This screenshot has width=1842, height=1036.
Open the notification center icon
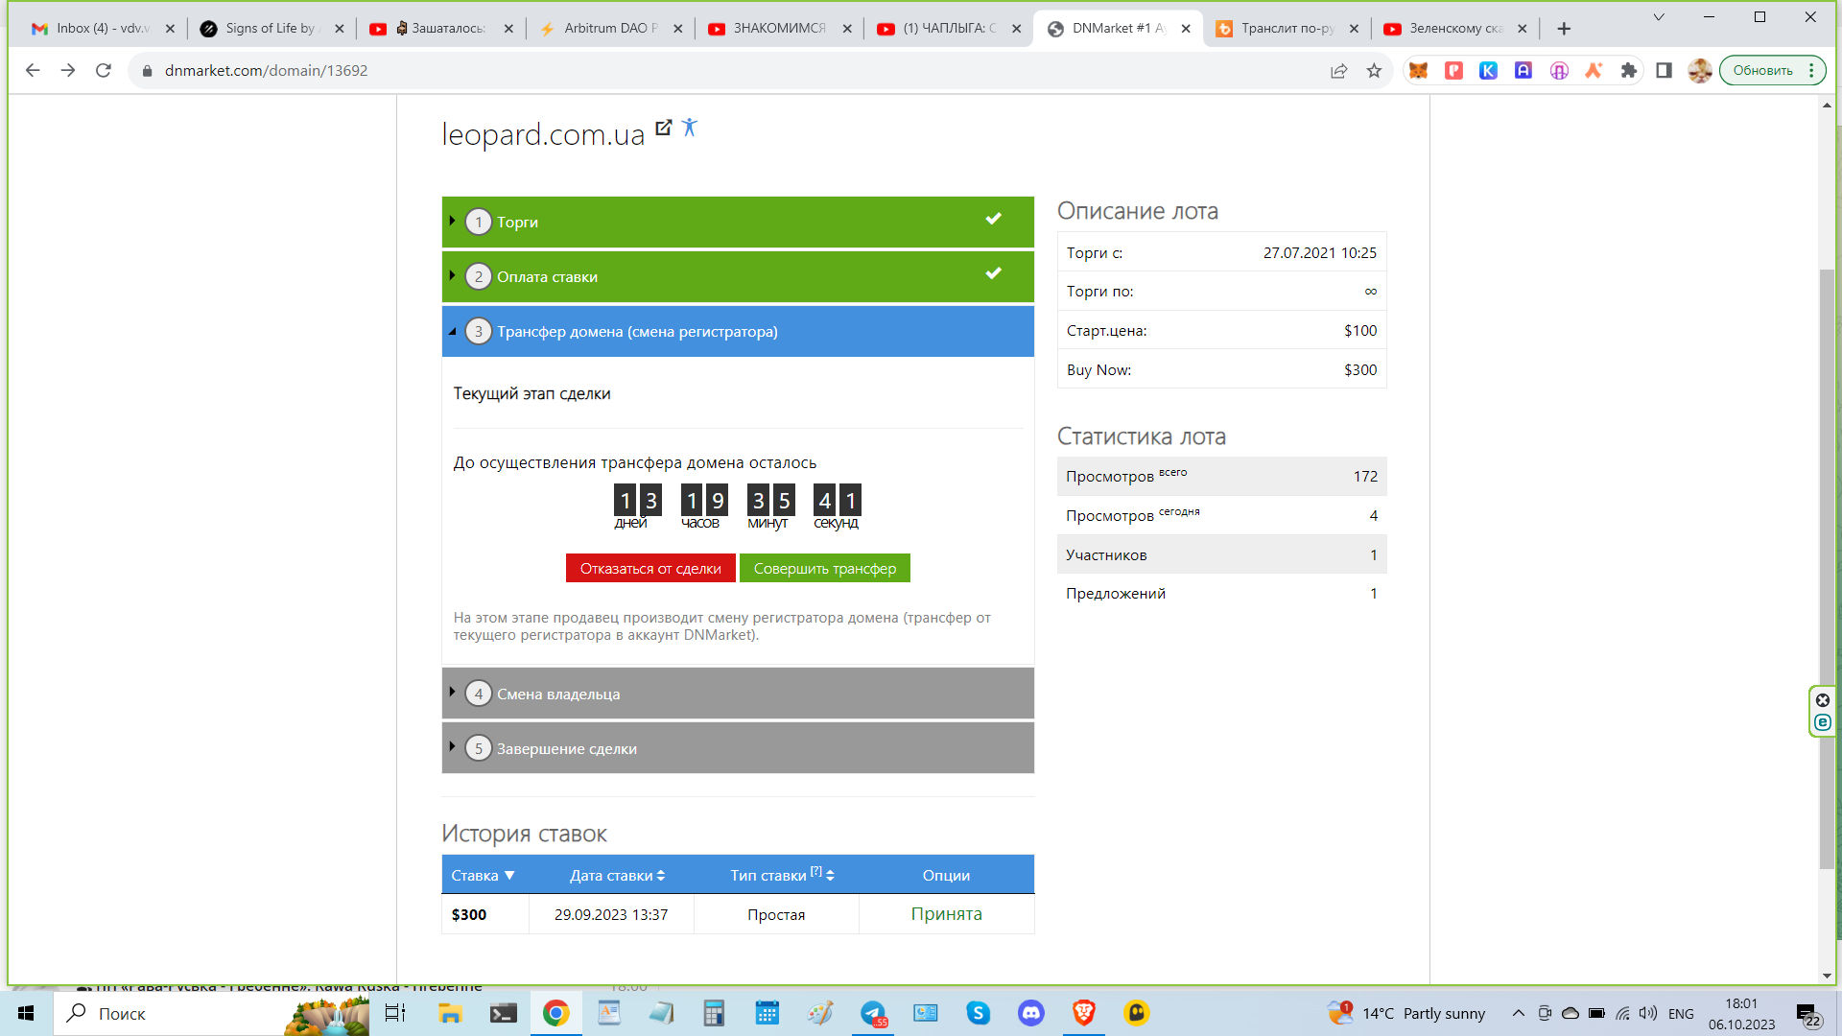1808,1014
